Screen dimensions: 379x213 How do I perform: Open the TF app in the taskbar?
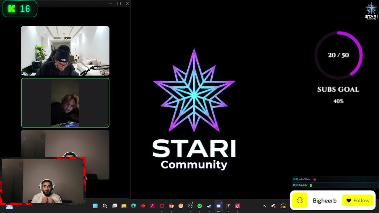[228, 206]
